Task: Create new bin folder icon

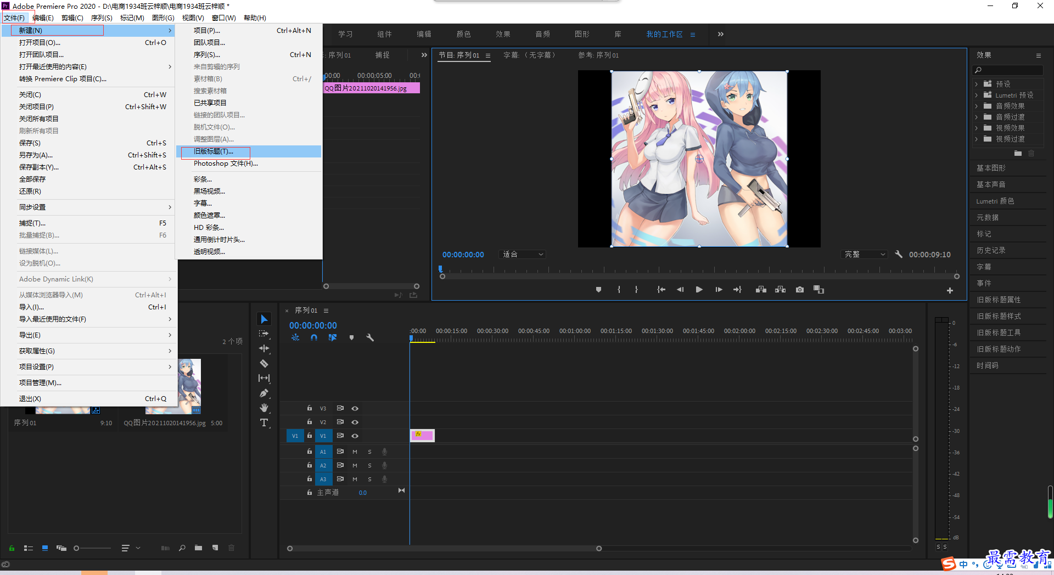Action: 198,548
